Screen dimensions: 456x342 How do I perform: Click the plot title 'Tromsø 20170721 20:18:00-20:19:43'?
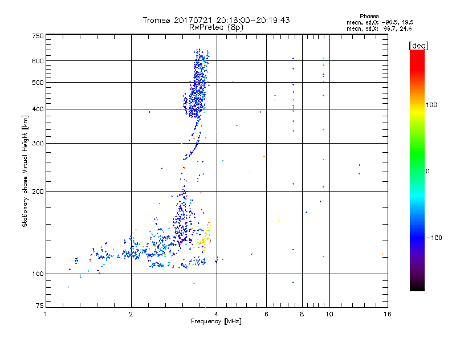tap(216, 20)
